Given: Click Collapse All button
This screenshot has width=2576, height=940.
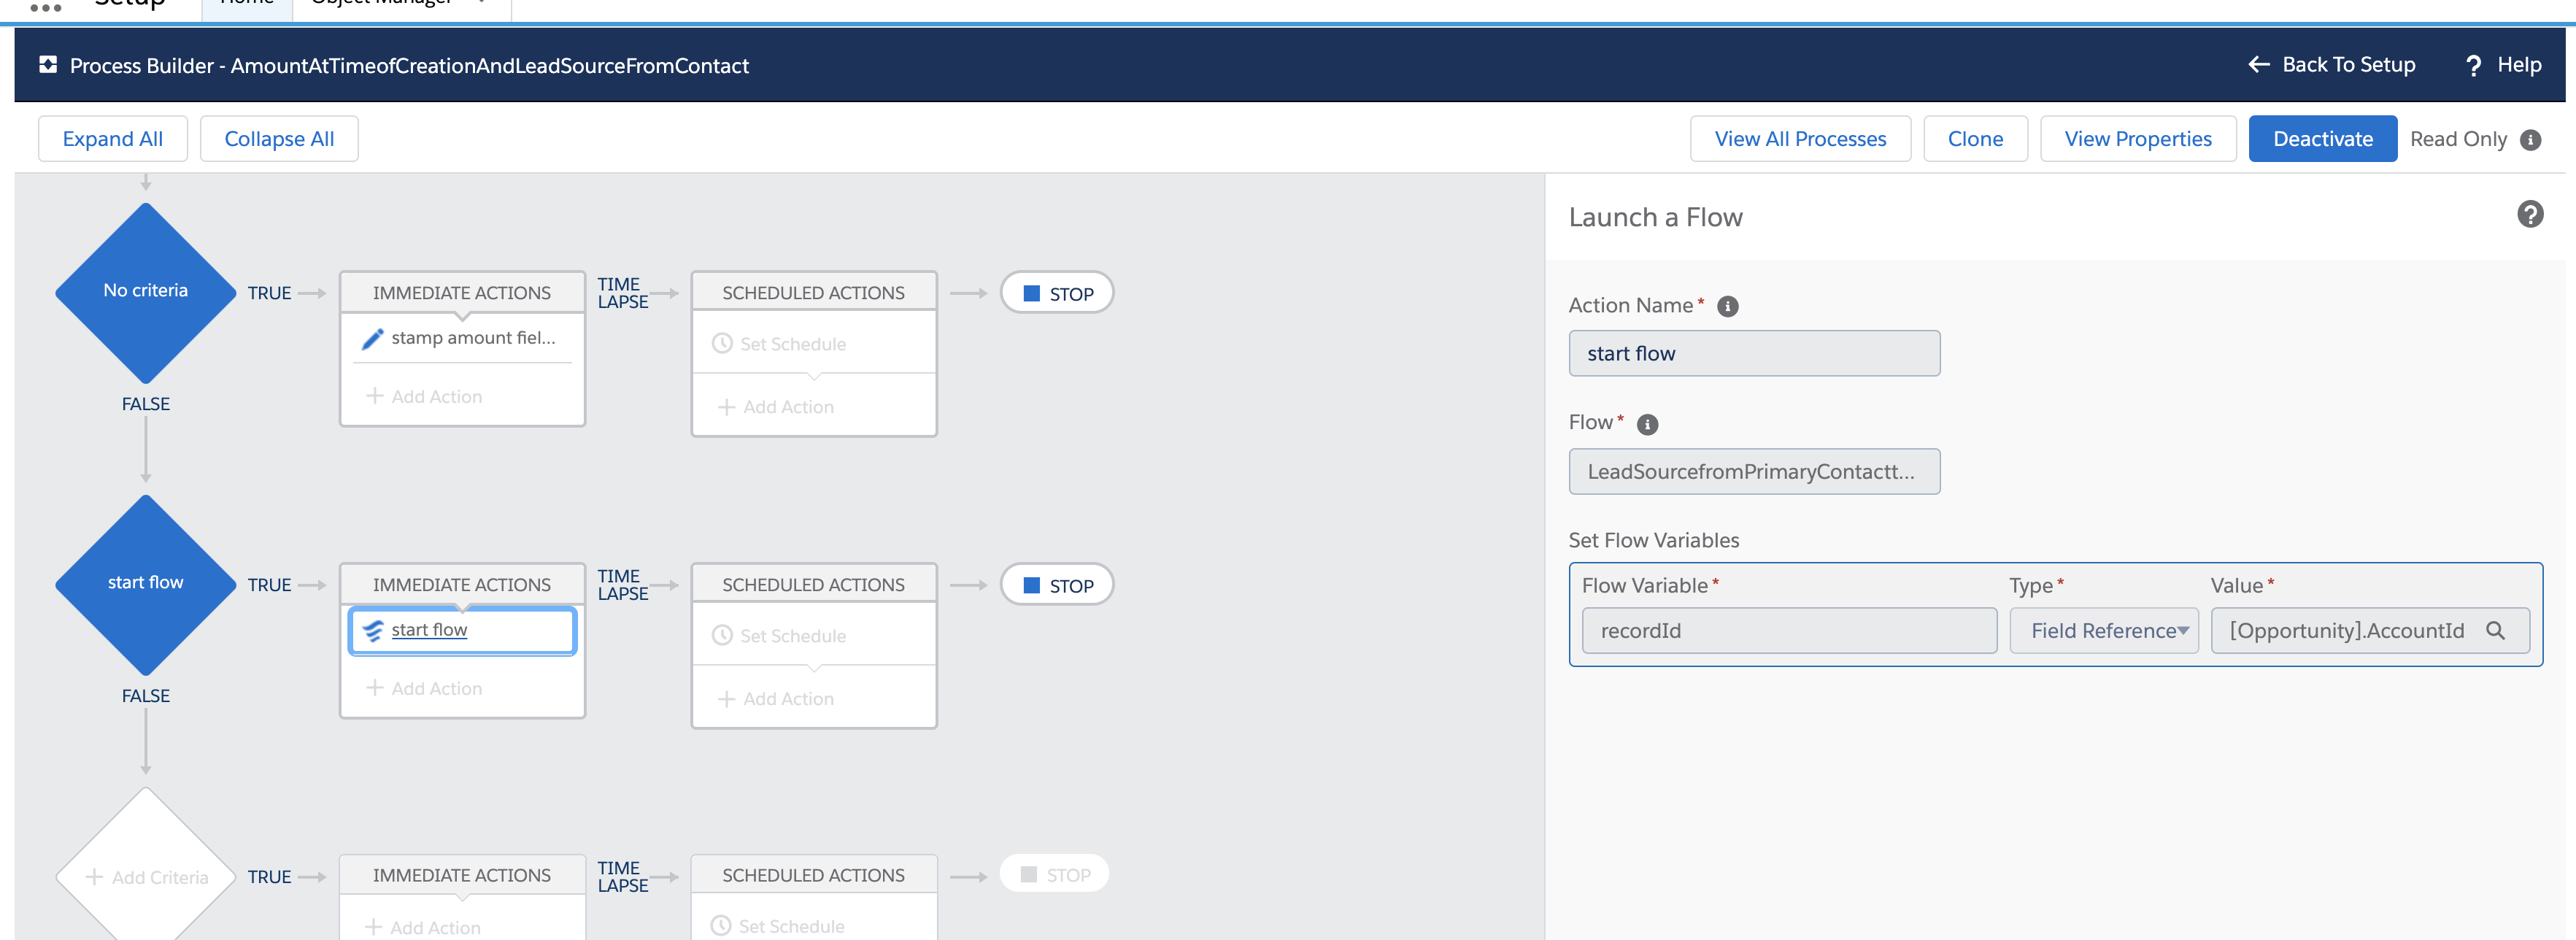Looking at the screenshot, I should point(279,139).
